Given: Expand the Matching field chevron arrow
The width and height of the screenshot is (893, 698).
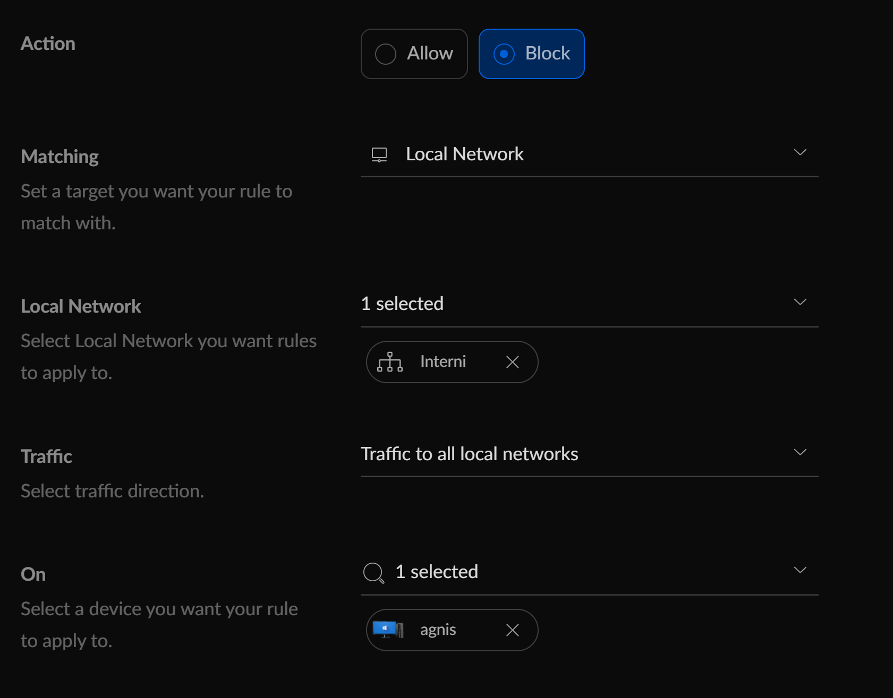Looking at the screenshot, I should tap(800, 153).
